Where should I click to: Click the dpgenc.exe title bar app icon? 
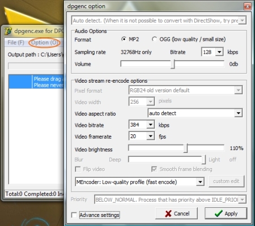click(x=8, y=31)
